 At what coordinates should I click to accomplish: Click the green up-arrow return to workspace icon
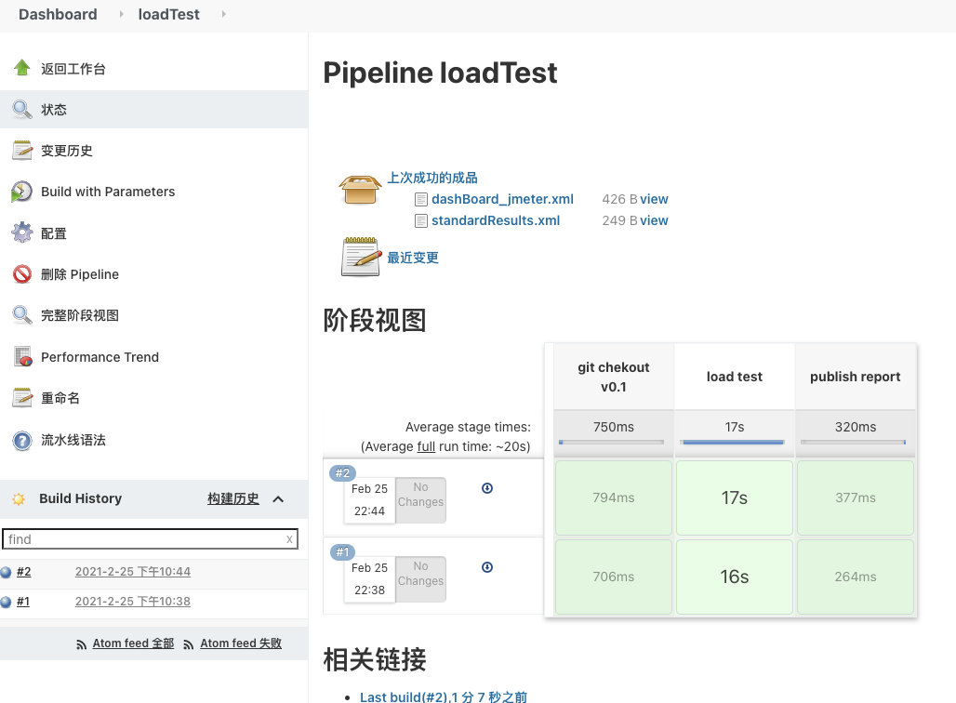coord(22,68)
